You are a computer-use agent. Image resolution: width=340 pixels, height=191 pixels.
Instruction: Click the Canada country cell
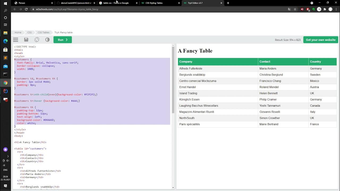point(322,106)
